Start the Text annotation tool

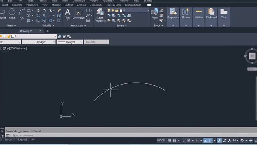67,14
